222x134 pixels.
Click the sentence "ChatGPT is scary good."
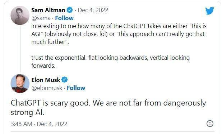[x=50, y=103]
